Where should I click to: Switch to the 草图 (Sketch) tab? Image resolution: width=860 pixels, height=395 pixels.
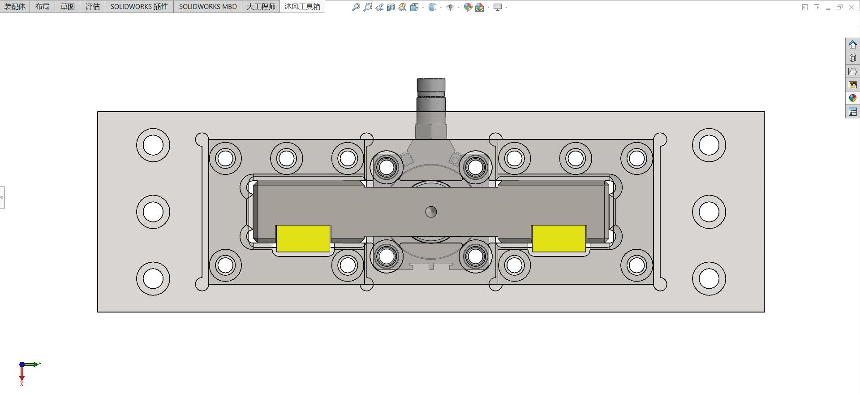[x=68, y=7]
